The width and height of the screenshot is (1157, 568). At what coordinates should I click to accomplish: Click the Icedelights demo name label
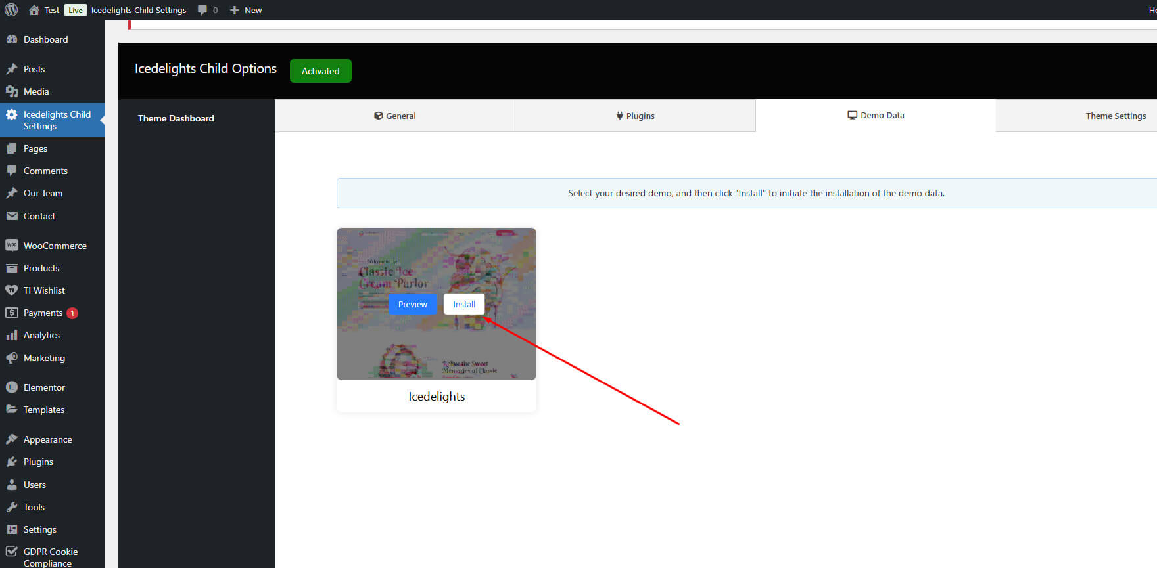point(437,397)
